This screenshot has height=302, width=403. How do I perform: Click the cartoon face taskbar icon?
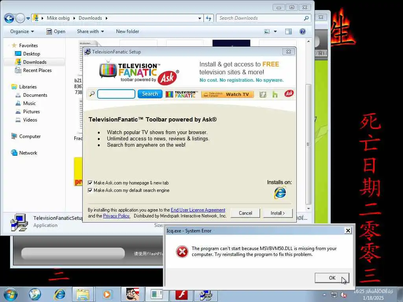pos(132,294)
